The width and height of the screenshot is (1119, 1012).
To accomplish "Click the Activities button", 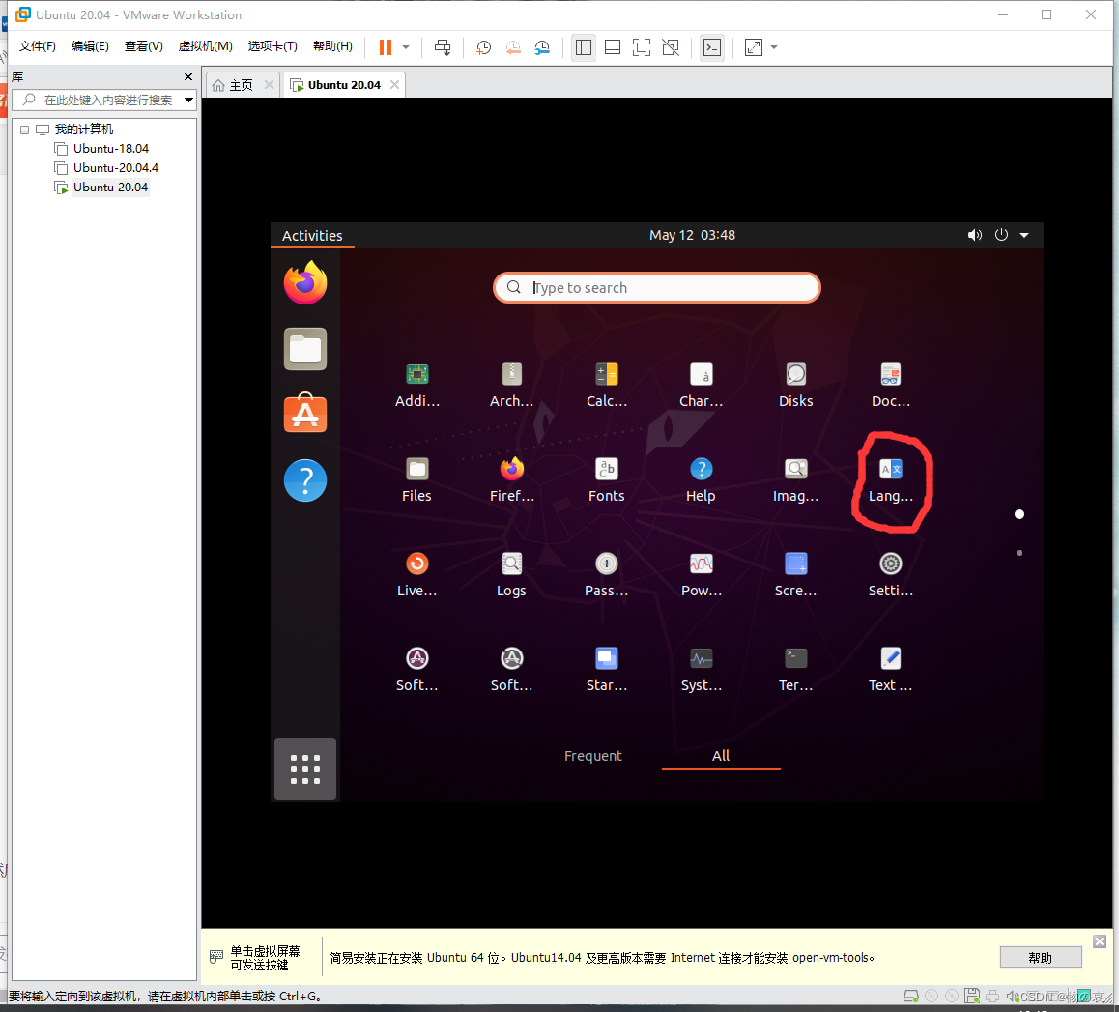I will [x=312, y=236].
